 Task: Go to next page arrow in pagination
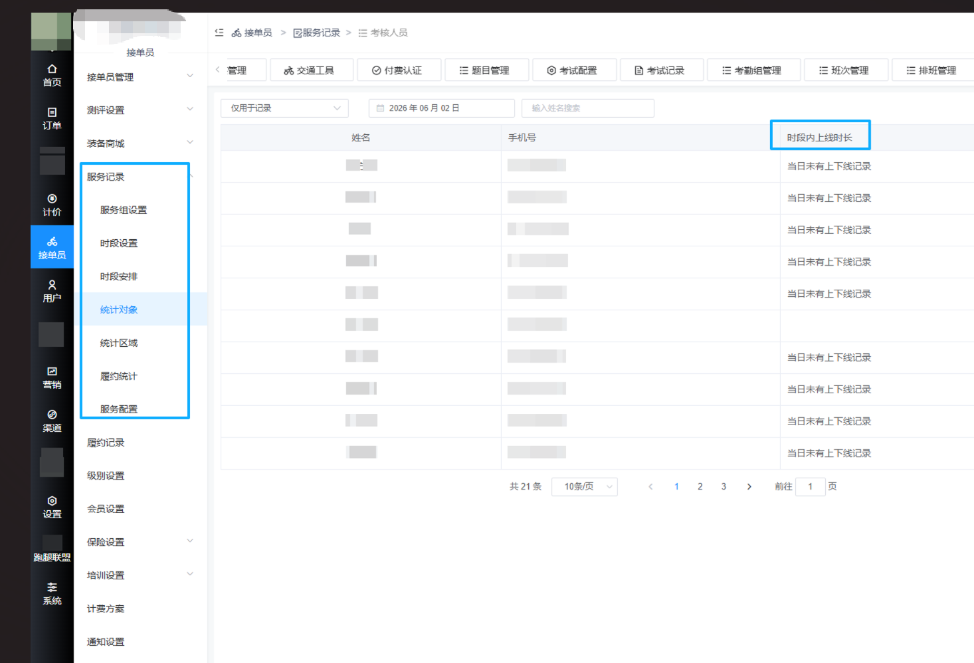tap(749, 487)
